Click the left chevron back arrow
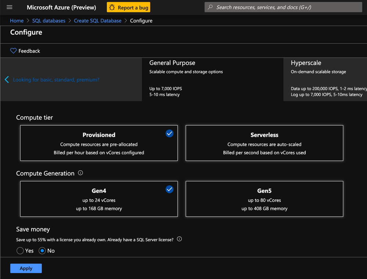367x279 pixels. 7,80
